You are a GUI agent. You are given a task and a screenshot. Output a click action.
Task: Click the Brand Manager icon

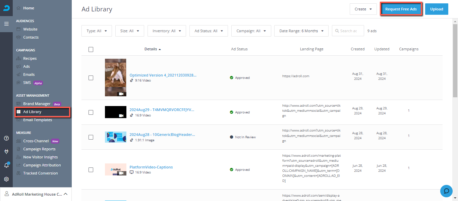coord(18,104)
